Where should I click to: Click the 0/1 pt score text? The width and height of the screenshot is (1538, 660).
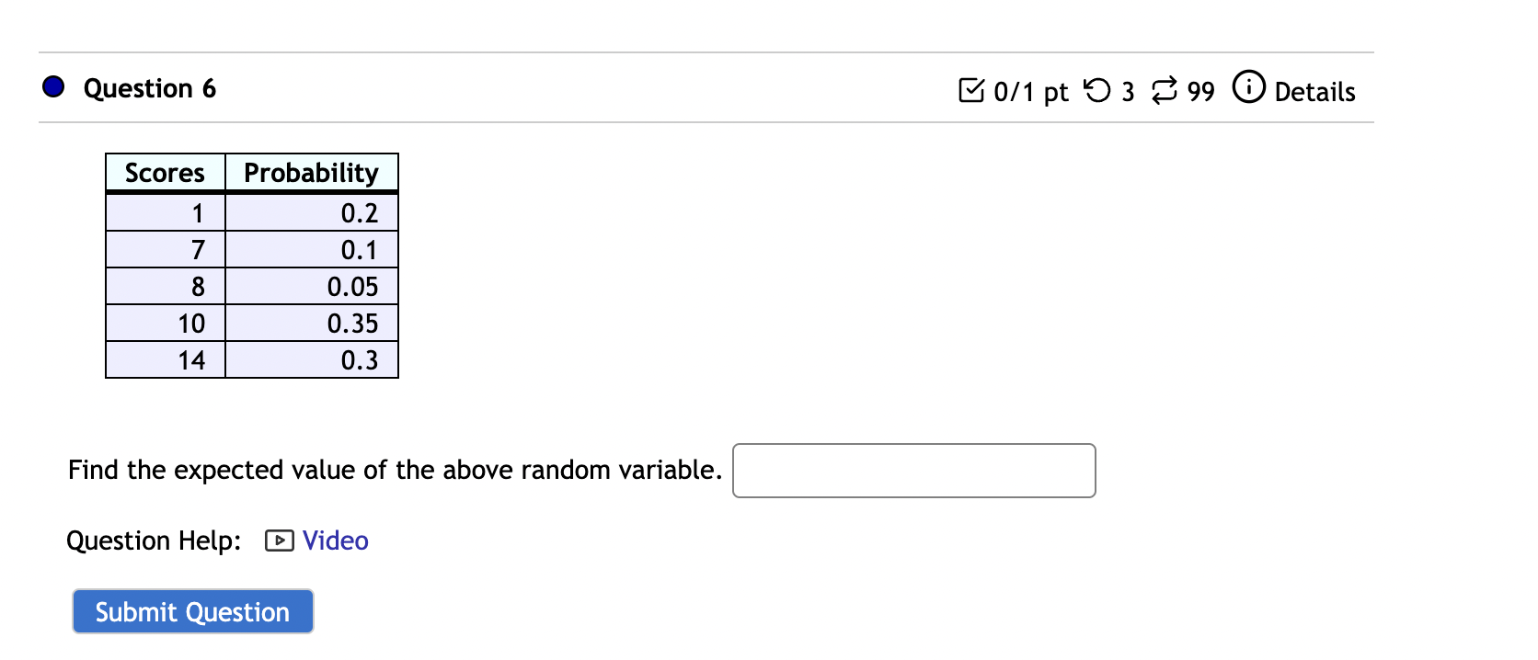coord(1028,91)
